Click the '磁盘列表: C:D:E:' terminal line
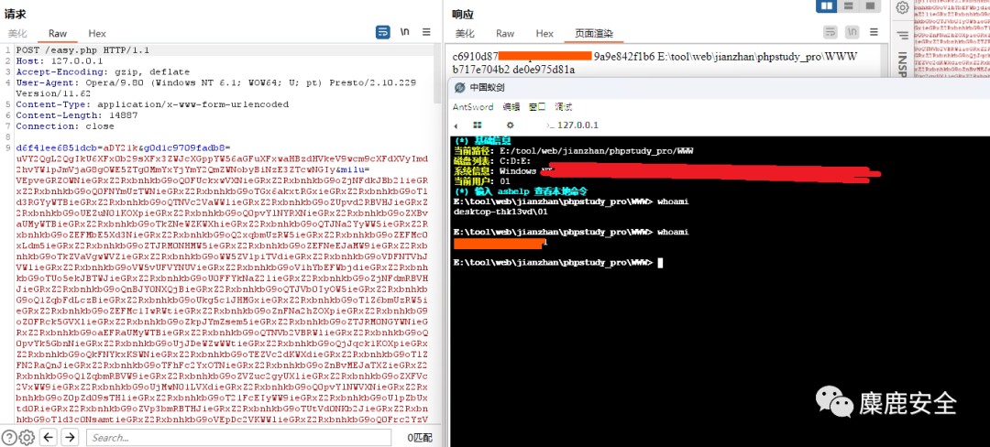The height and width of the screenshot is (447, 990). (x=492, y=161)
